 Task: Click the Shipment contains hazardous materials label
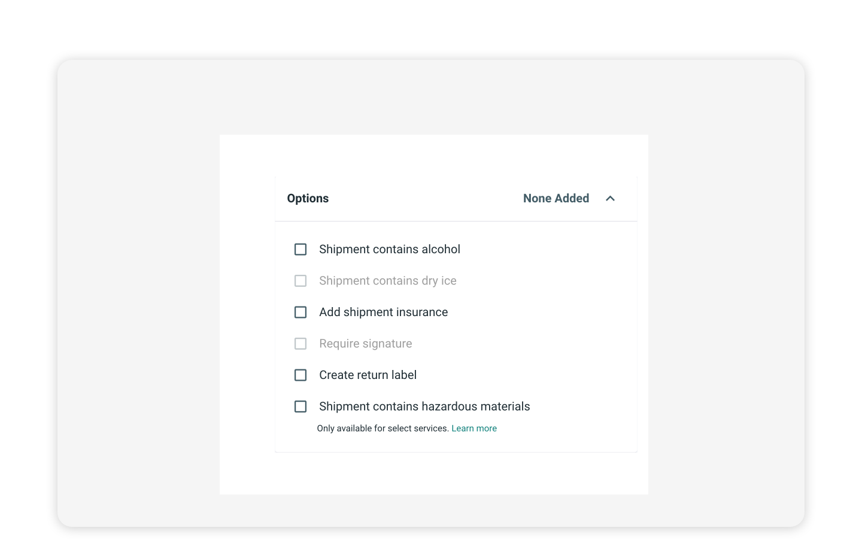point(424,407)
